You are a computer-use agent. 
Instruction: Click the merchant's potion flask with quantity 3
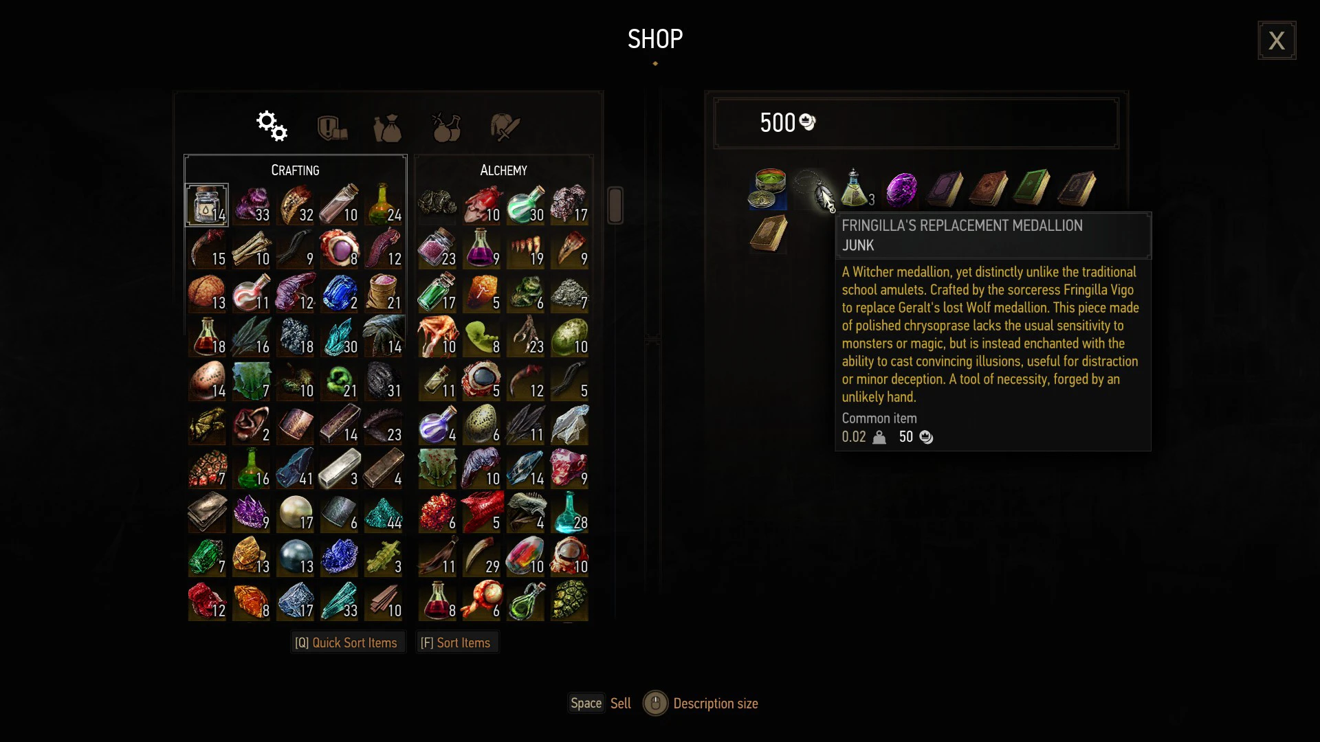(857, 188)
